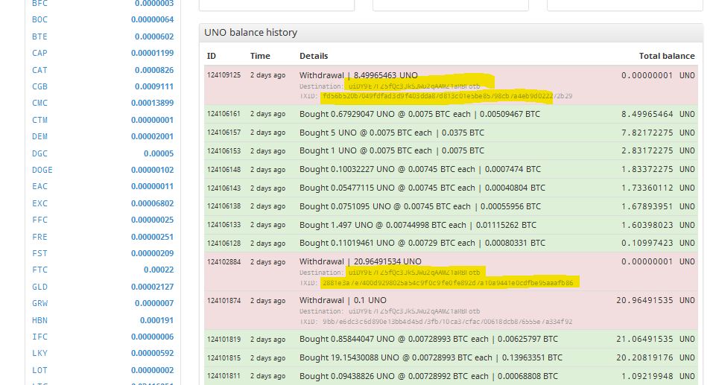Click Bought 0.10032227 UNO row details
The image size is (716, 385).
[420, 169]
